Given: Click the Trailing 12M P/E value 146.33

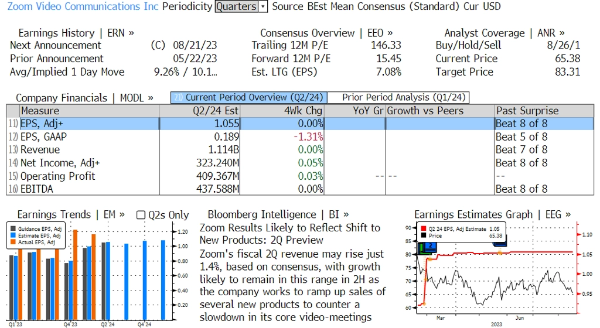Looking at the screenshot, I should 386,45.
